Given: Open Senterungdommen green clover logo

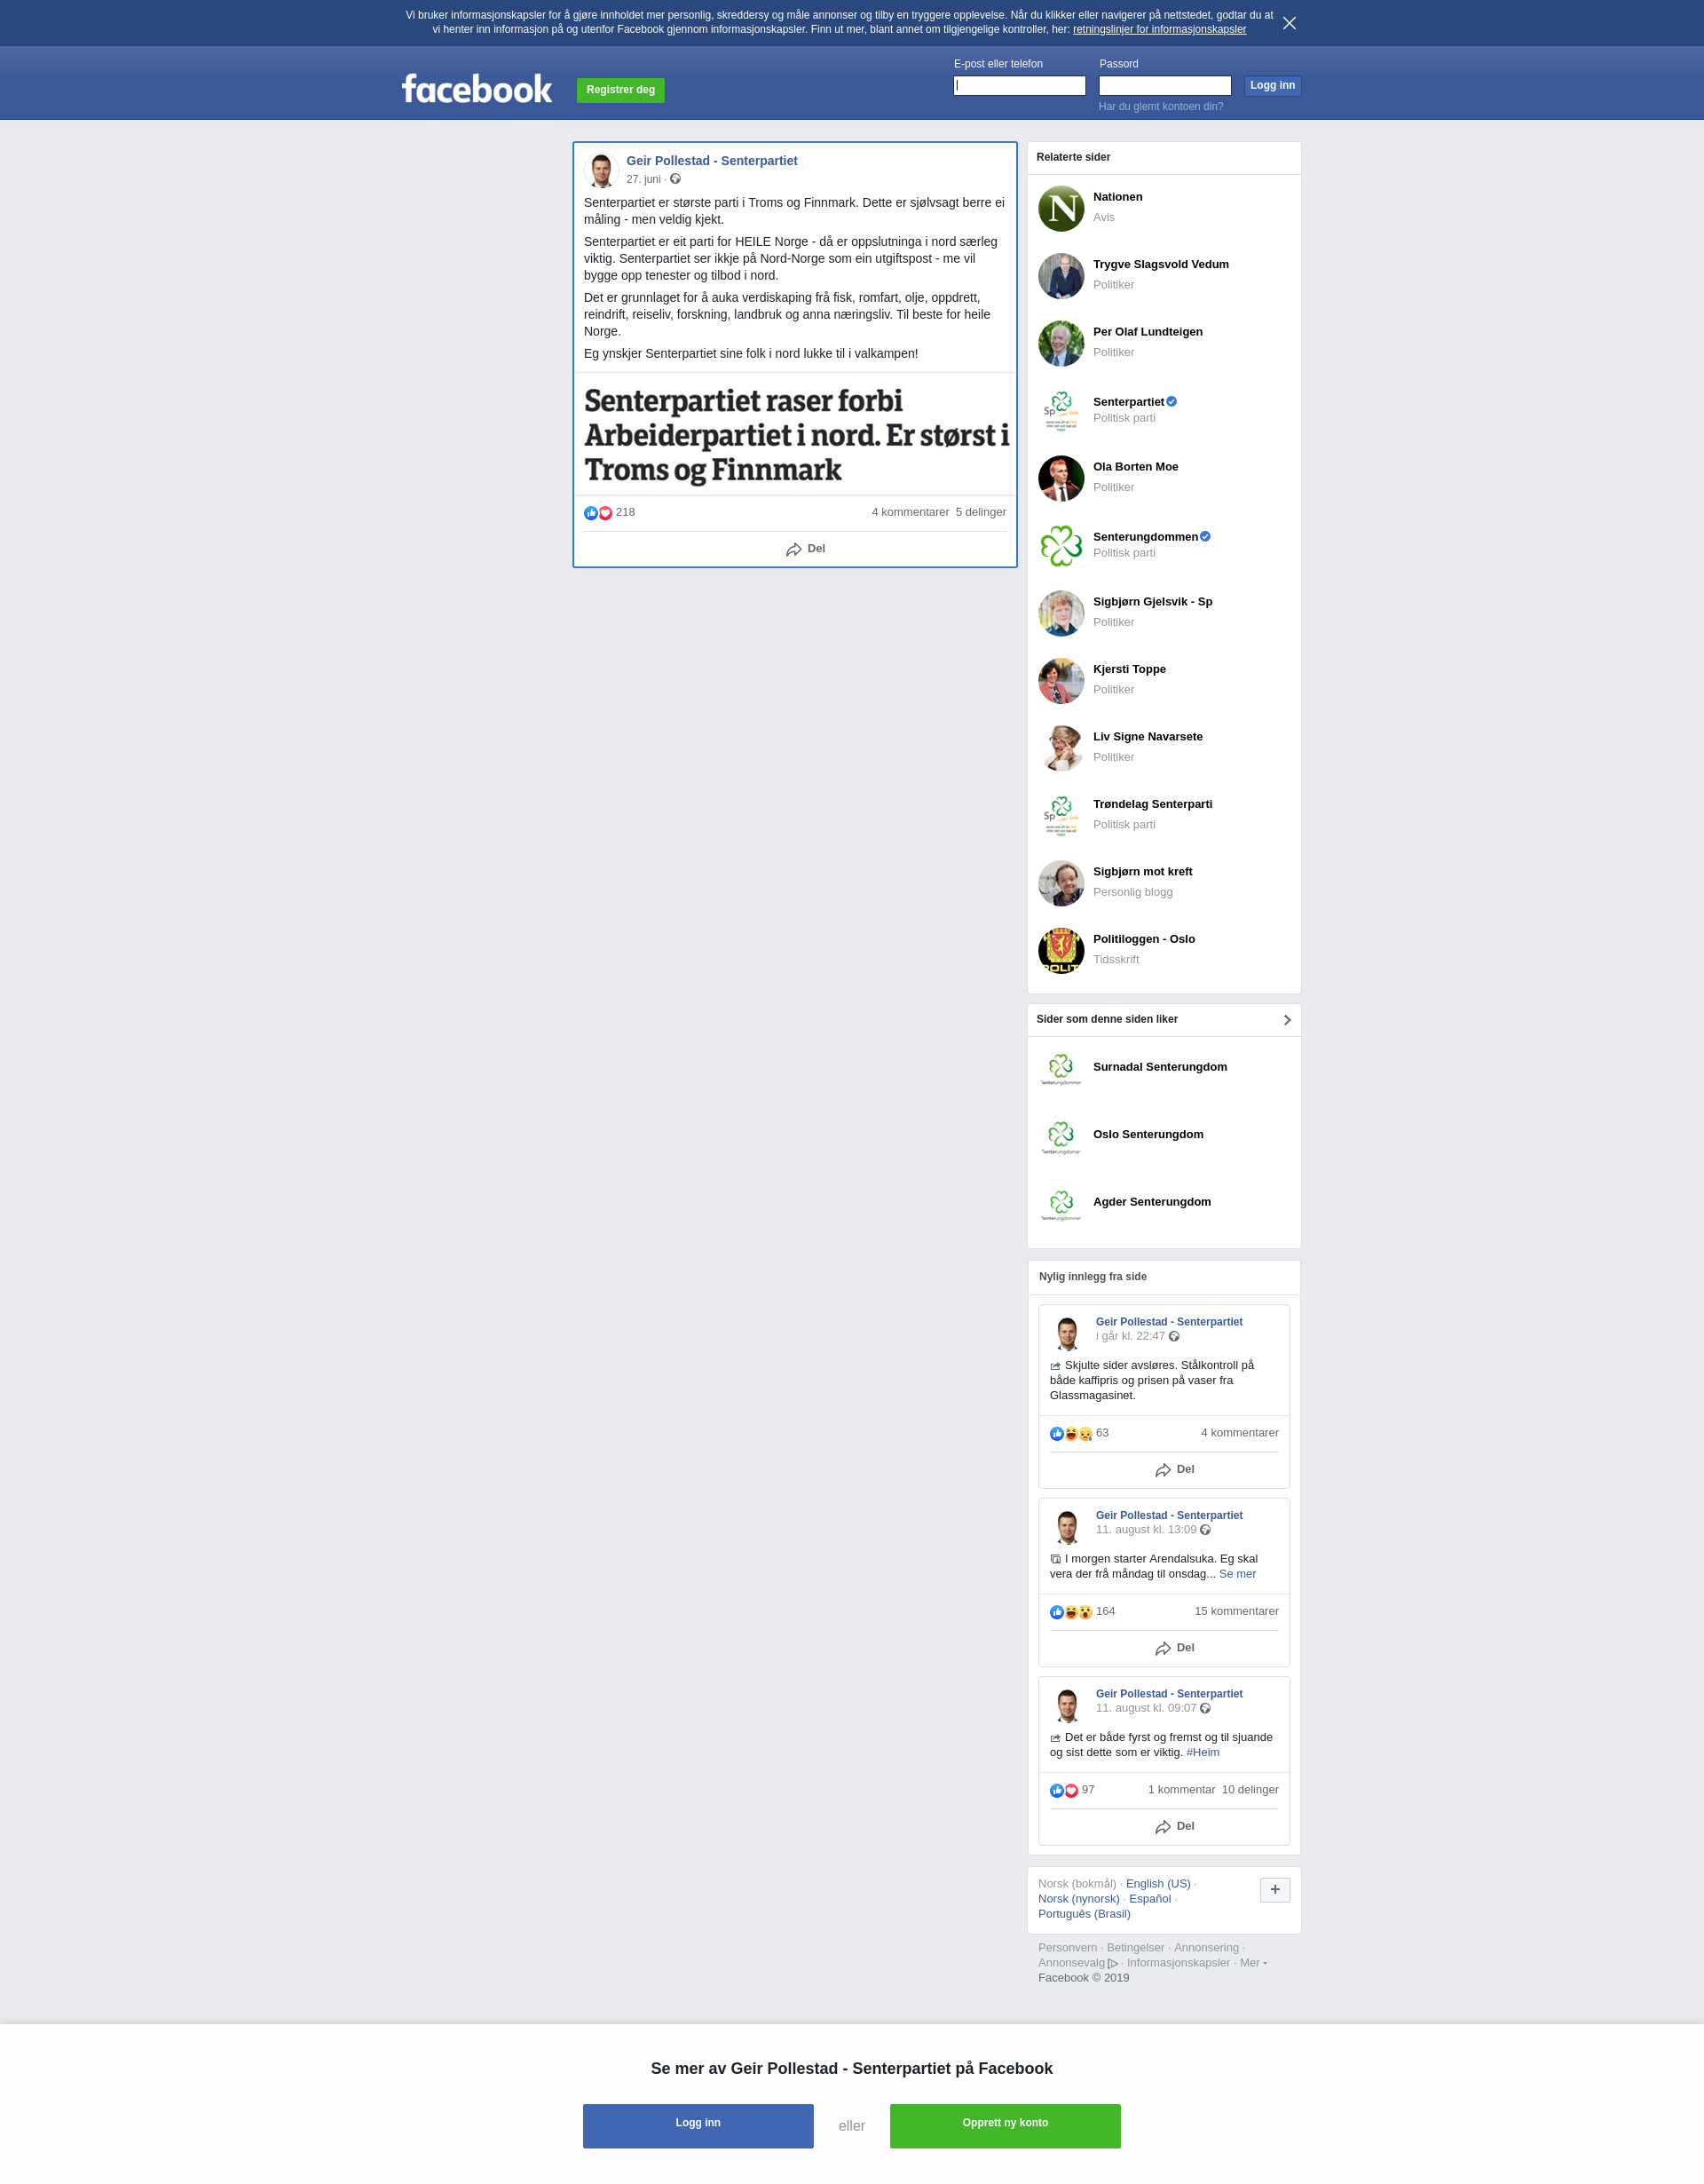Looking at the screenshot, I should (x=1061, y=546).
